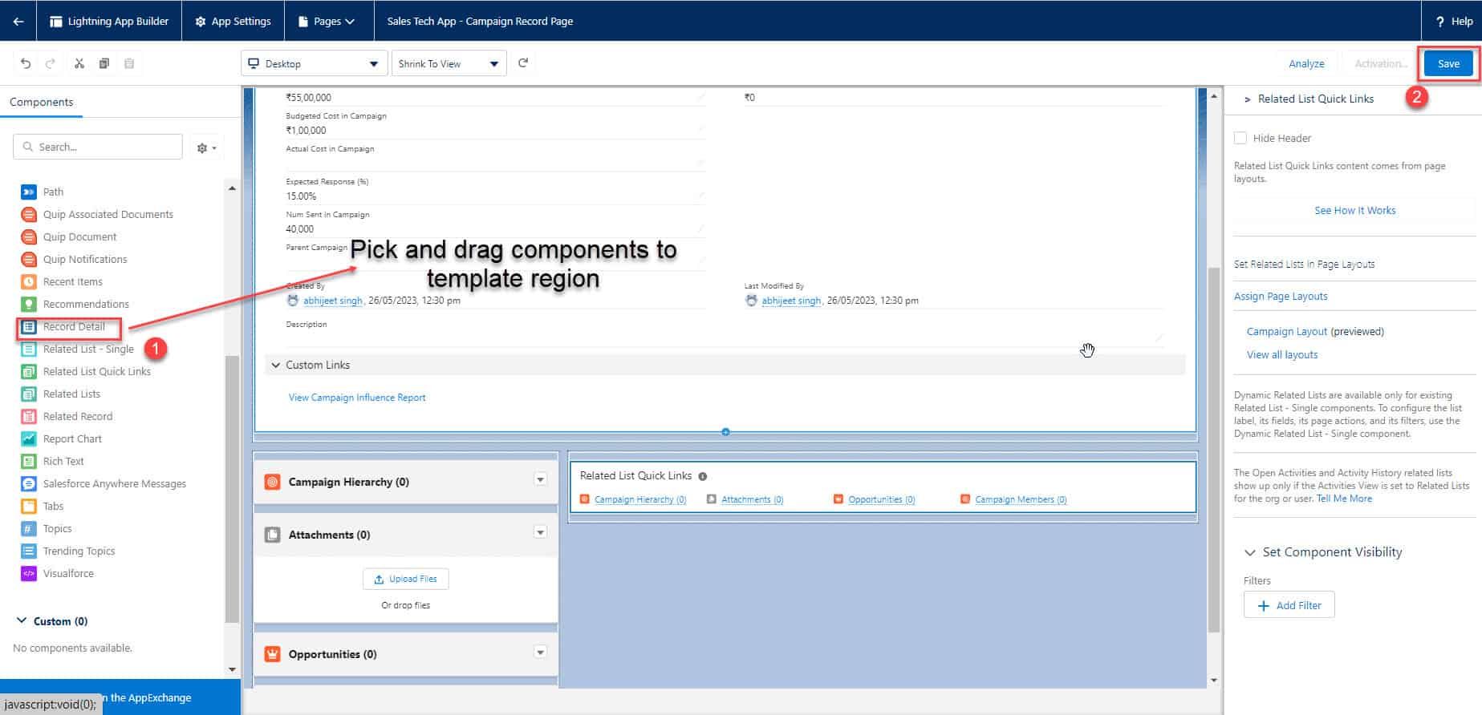1482x715 pixels.
Task: Open the Pages menu
Action: (327, 21)
